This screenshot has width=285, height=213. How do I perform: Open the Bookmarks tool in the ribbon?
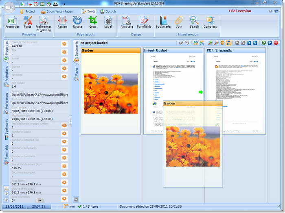pyautogui.click(x=163, y=22)
